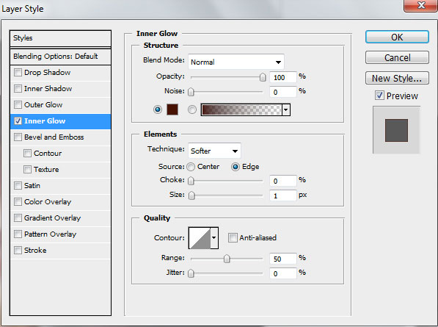This screenshot has width=438, height=327.
Task: Select the gradient glow radio button
Action: tap(192, 109)
